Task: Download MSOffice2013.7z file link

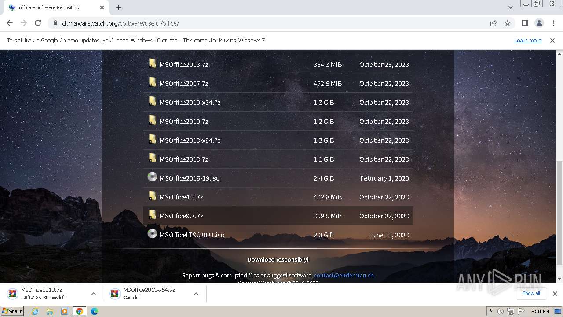Action: click(184, 159)
